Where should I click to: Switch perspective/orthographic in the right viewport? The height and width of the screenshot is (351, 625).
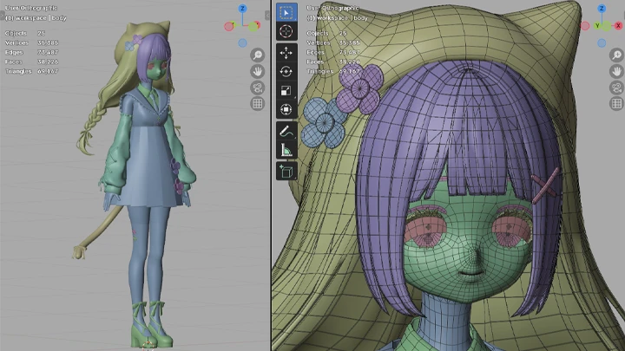615,104
